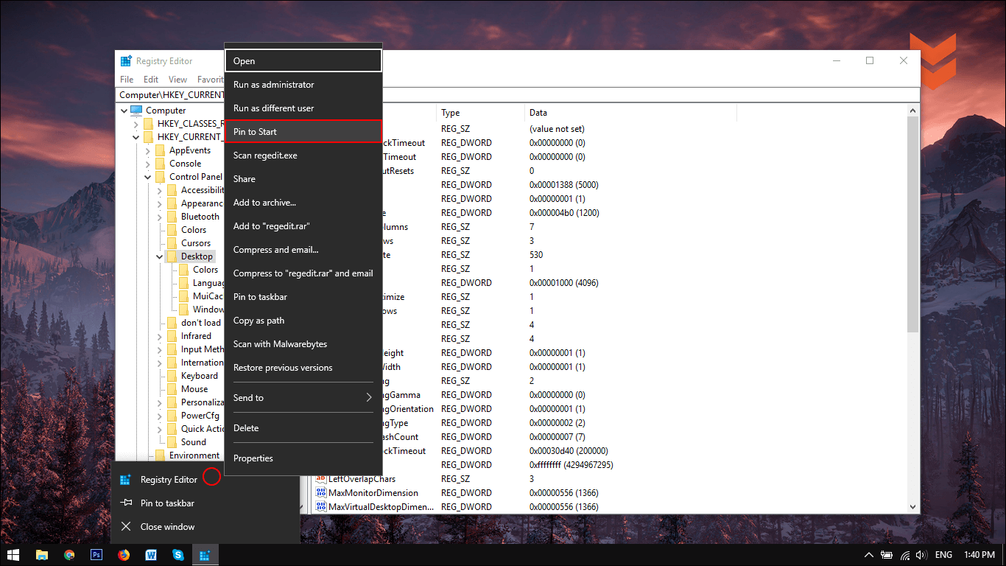Choose Run as administrator
This screenshot has height=566, width=1006.
click(x=303, y=85)
